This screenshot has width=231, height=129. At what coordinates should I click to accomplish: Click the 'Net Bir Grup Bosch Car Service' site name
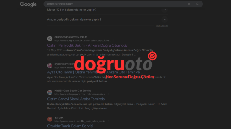click(x=73, y=91)
